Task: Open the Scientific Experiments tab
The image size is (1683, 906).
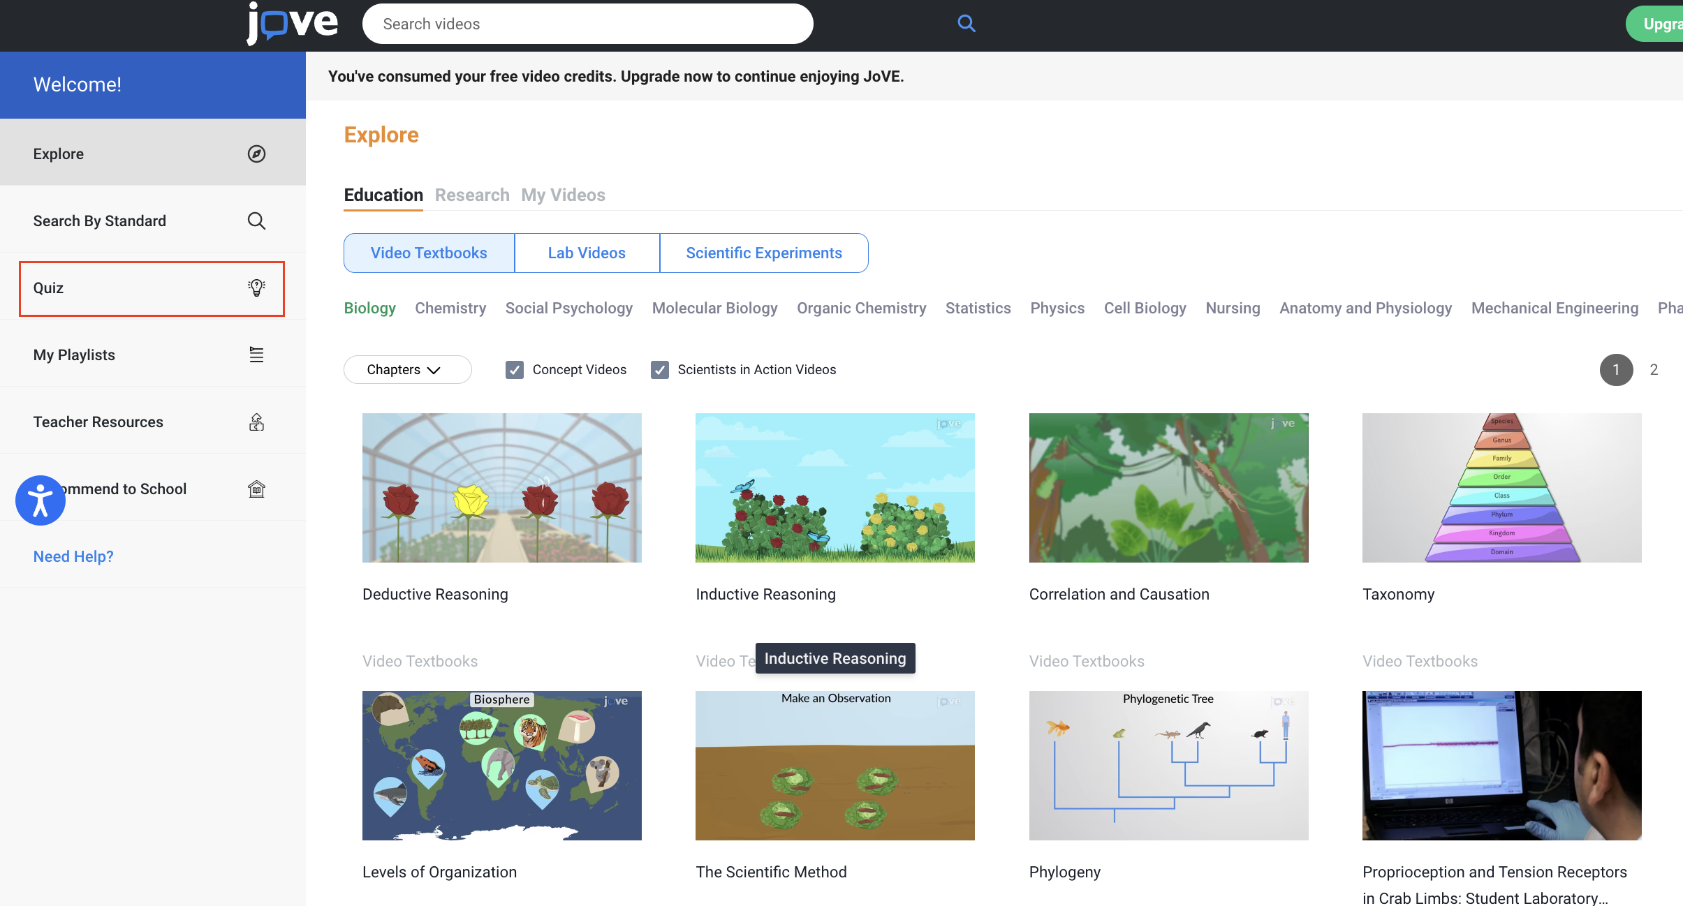Action: point(764,253)
